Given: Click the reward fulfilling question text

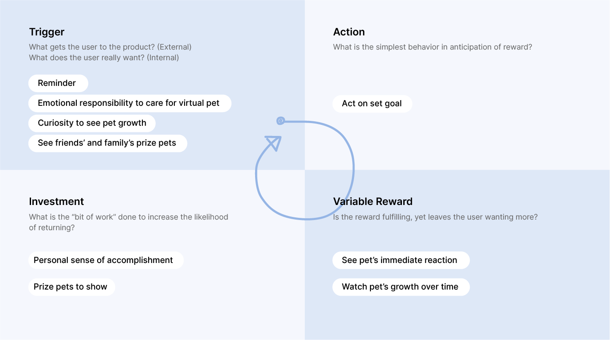Looking at the screenshot, I should (435, 217).
